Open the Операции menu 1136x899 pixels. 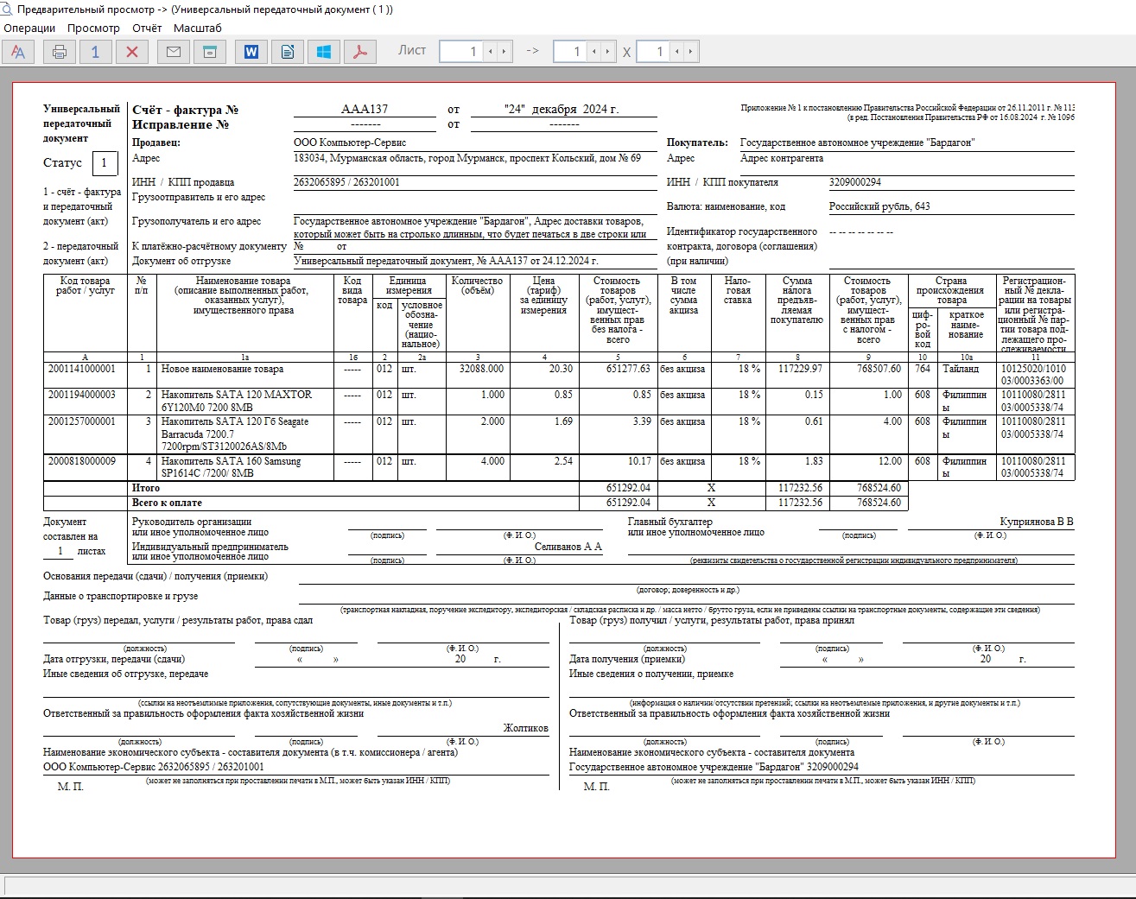[29, 28]
